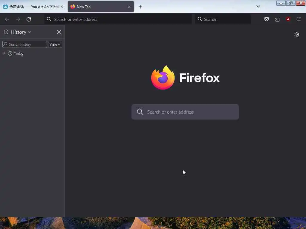Open the list all tabs chevron
Screen dimensions: 306x229
point(258,7)
